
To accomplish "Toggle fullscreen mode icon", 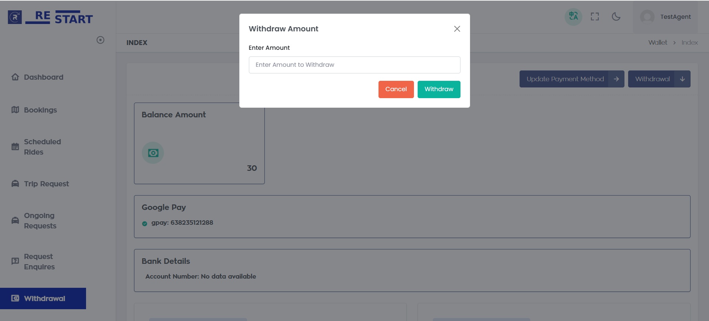I will [x=595, y=17].
